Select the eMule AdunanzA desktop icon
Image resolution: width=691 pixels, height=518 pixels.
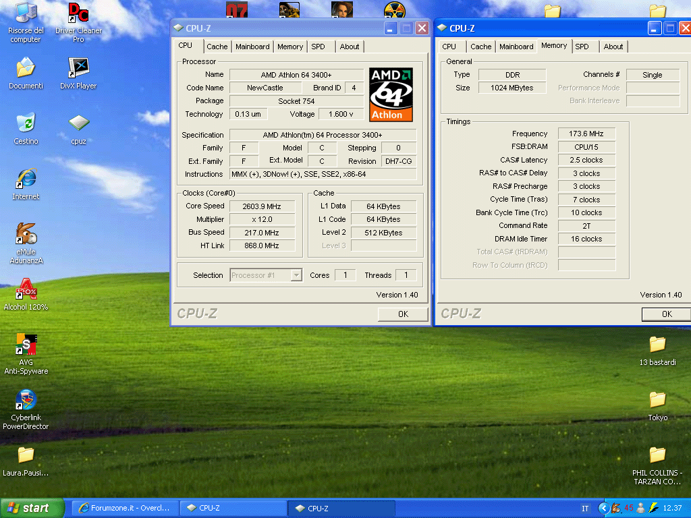[x=26, y=243]
